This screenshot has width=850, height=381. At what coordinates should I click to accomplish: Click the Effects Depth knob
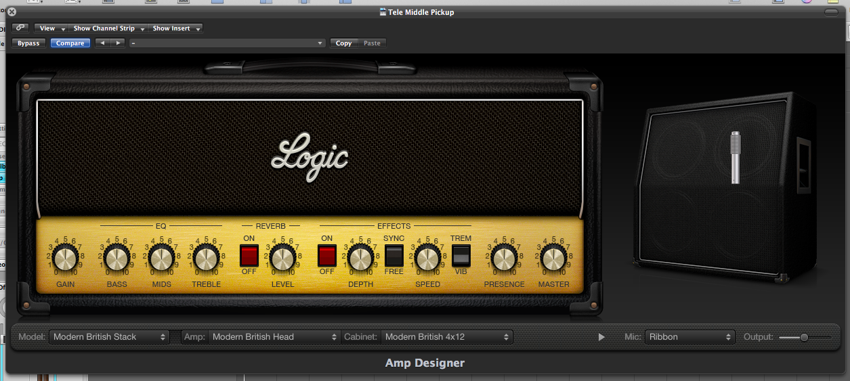[x=360, y=259]
